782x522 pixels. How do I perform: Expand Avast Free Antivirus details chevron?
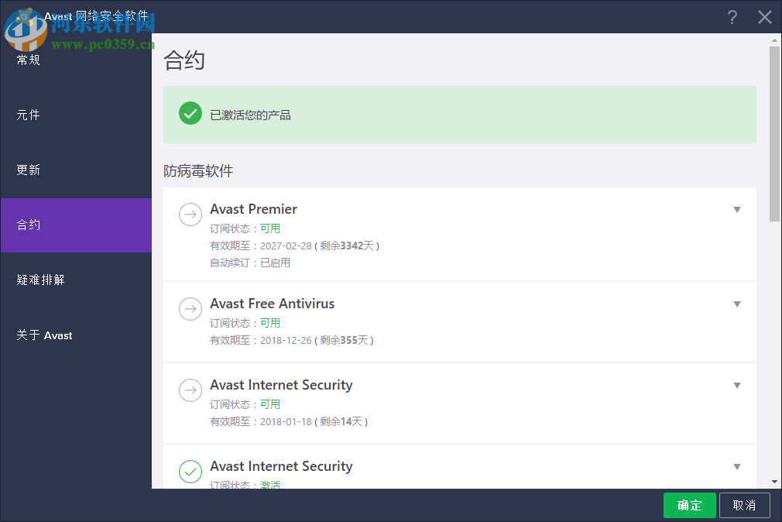point(737,304)
